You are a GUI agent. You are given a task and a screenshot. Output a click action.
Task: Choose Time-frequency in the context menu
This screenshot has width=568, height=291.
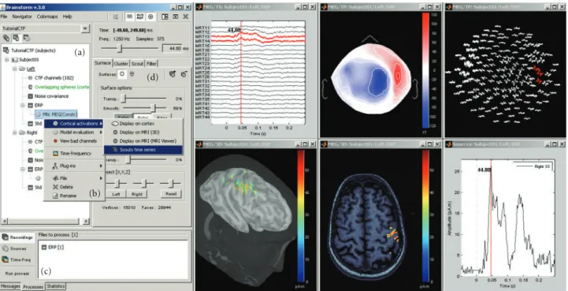coord(76,154)
